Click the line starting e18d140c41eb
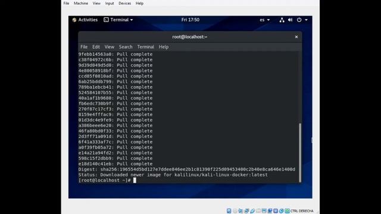Screen dimensions: 381x214 point(115,164)
